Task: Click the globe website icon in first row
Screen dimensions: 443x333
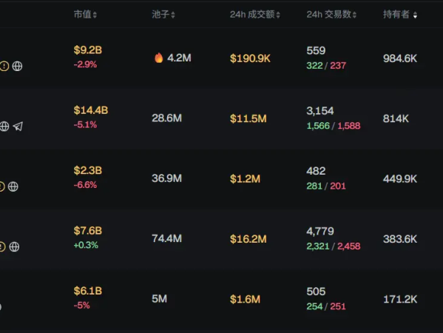Action: [17, 66]
